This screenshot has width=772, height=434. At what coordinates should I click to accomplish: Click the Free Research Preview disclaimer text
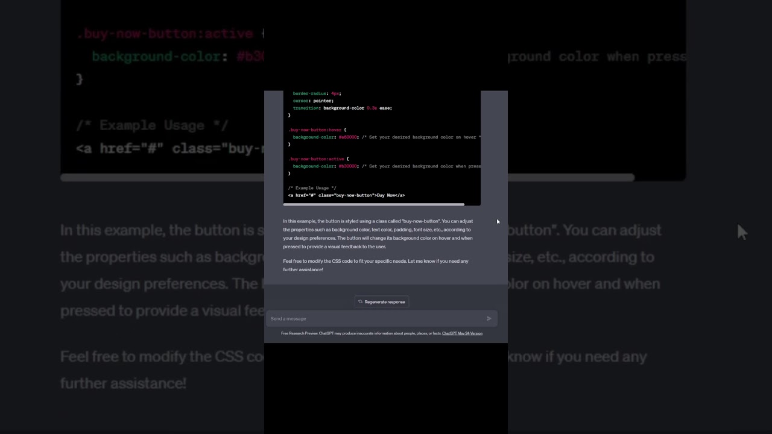361,333
